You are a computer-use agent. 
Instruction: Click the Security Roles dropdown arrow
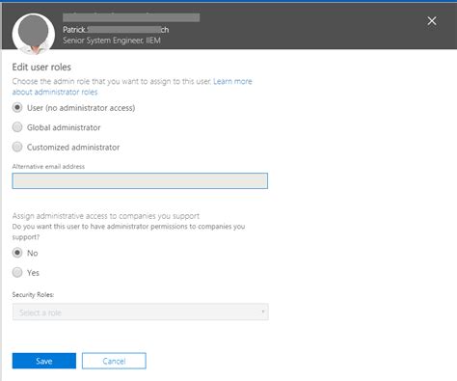pyautogui.click(x=263, y=312)
